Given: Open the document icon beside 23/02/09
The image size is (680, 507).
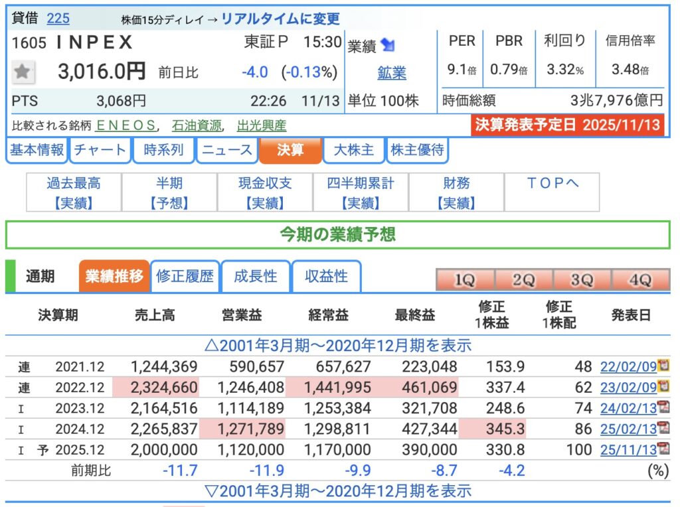Looking at the screenshot, I should pyautogui.click(x=662, y=387).
